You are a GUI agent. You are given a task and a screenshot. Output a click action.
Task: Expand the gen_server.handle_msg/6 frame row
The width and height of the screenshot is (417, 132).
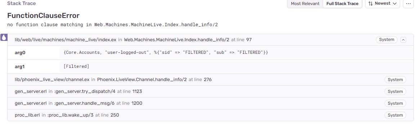click(210, 103)
